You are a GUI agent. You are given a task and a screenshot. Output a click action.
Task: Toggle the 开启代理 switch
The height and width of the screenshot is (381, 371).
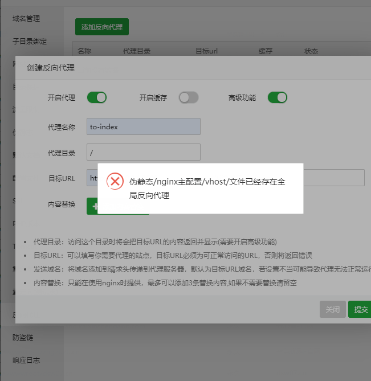(x=97, y=98)
